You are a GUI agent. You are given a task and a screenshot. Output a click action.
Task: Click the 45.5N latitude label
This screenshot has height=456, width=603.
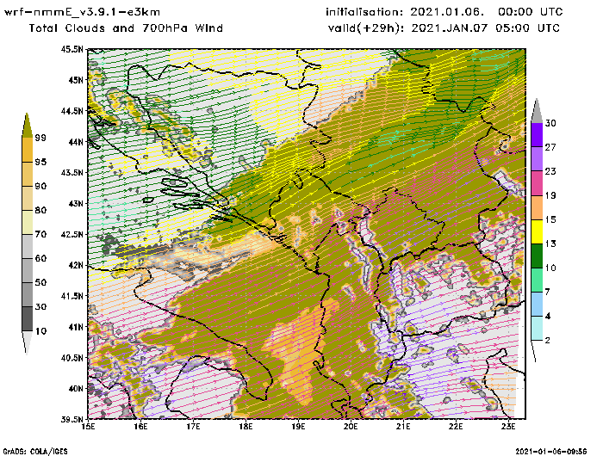pos(71,49)
